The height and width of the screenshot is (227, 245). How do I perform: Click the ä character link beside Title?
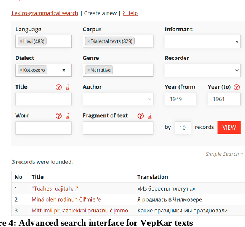(x=68, y=87)
